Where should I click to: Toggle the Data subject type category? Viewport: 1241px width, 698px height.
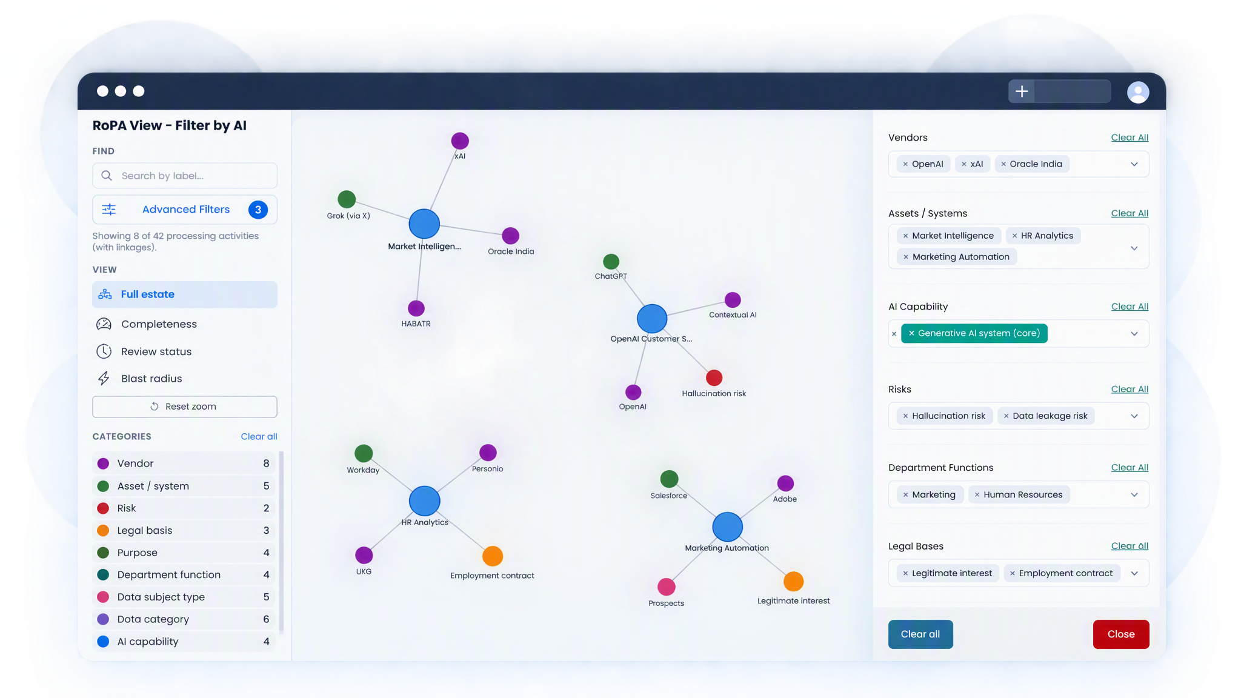184,597
